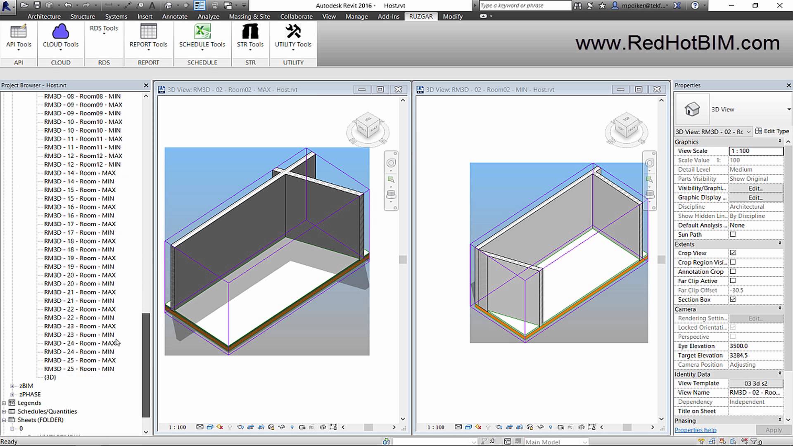Click Visual Style icon in MIN view control bar
This screenshot has width=793, height=446.
468,427
